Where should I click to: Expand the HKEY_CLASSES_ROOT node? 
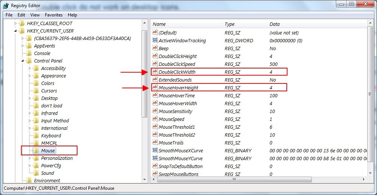click(x=16, y=23)
